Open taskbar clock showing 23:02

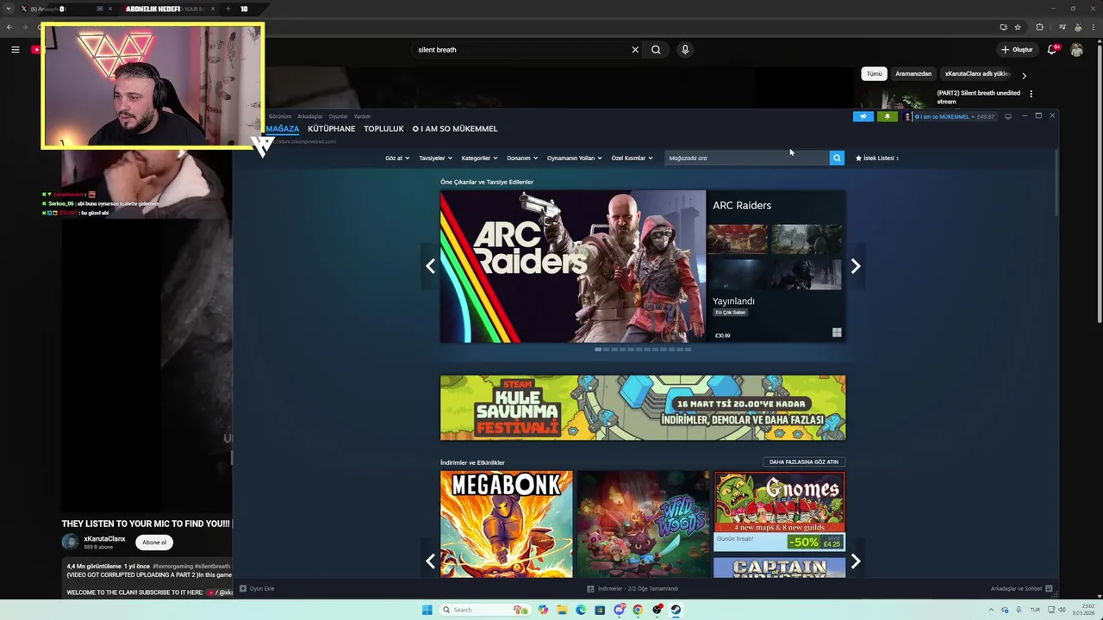pyautogui.click(x=1083, y=610)
